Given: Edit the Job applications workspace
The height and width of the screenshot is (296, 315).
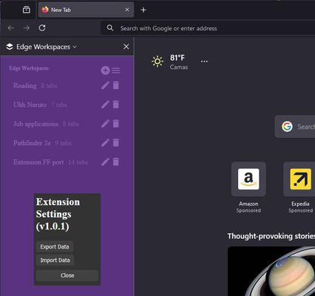Looking at the screenshot, I should tap(105, 124).
